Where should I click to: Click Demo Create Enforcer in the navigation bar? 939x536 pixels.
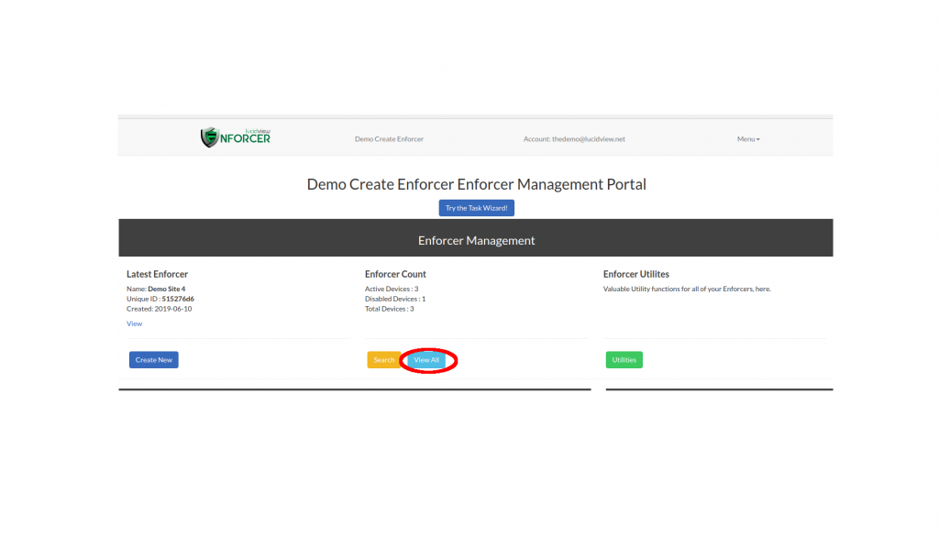click(389, 138)
